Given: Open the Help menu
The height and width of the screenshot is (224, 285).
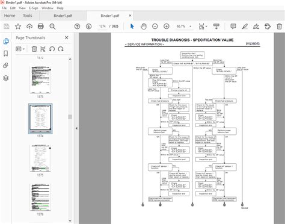Looking at the screenshot, I should click(60, 8).
